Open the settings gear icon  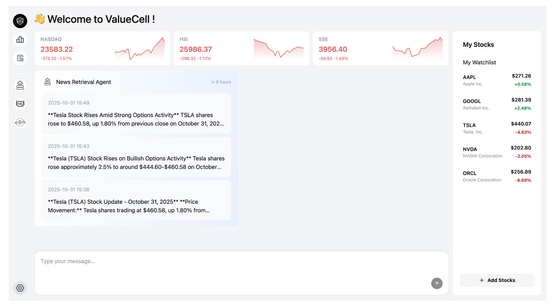[x=20, y=288]
